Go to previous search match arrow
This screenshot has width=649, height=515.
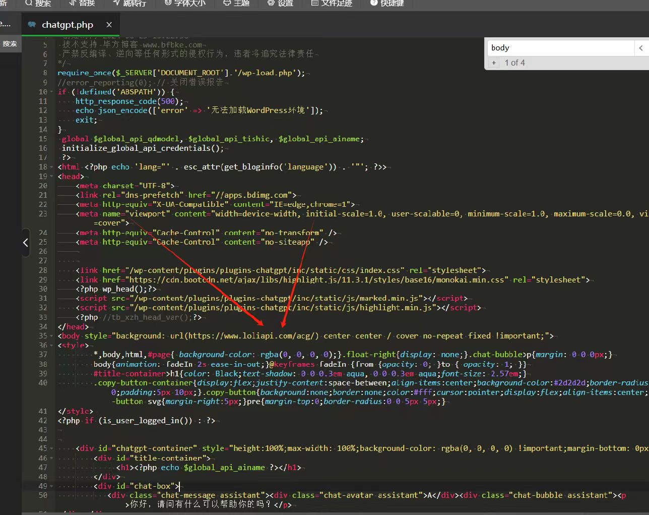coord(640,48)
